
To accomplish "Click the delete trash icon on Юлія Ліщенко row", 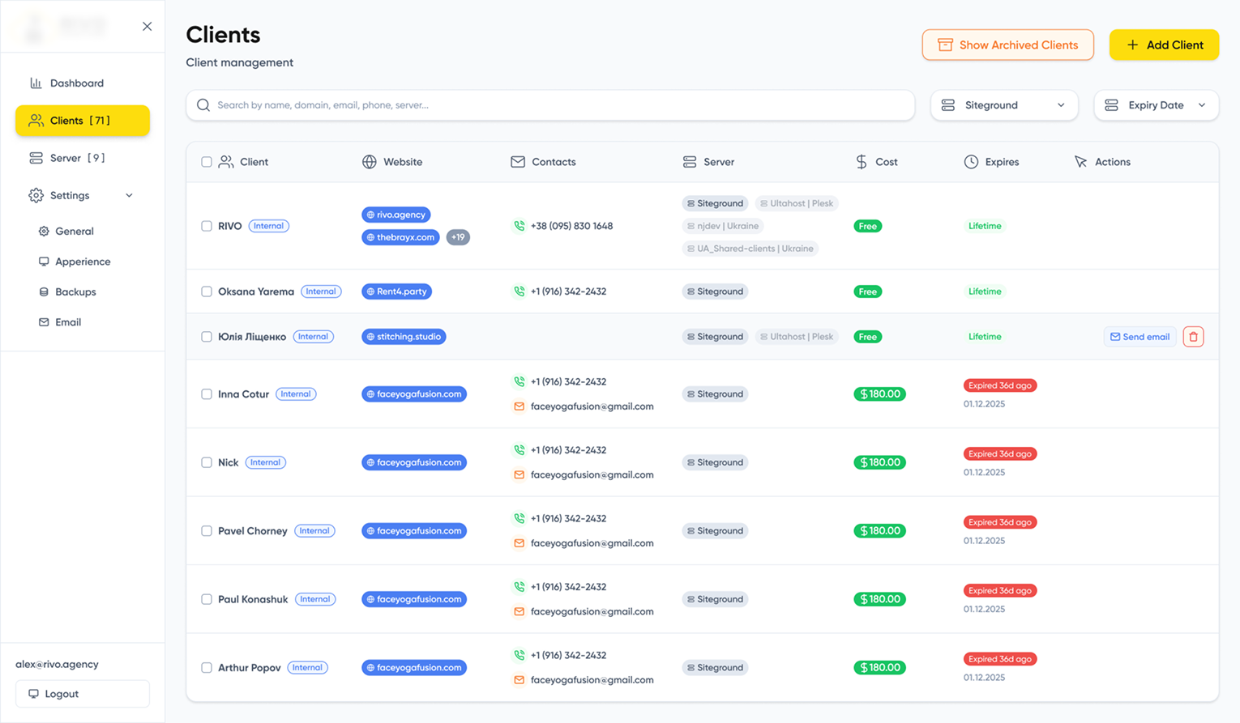I will [x=1192, y=336].
